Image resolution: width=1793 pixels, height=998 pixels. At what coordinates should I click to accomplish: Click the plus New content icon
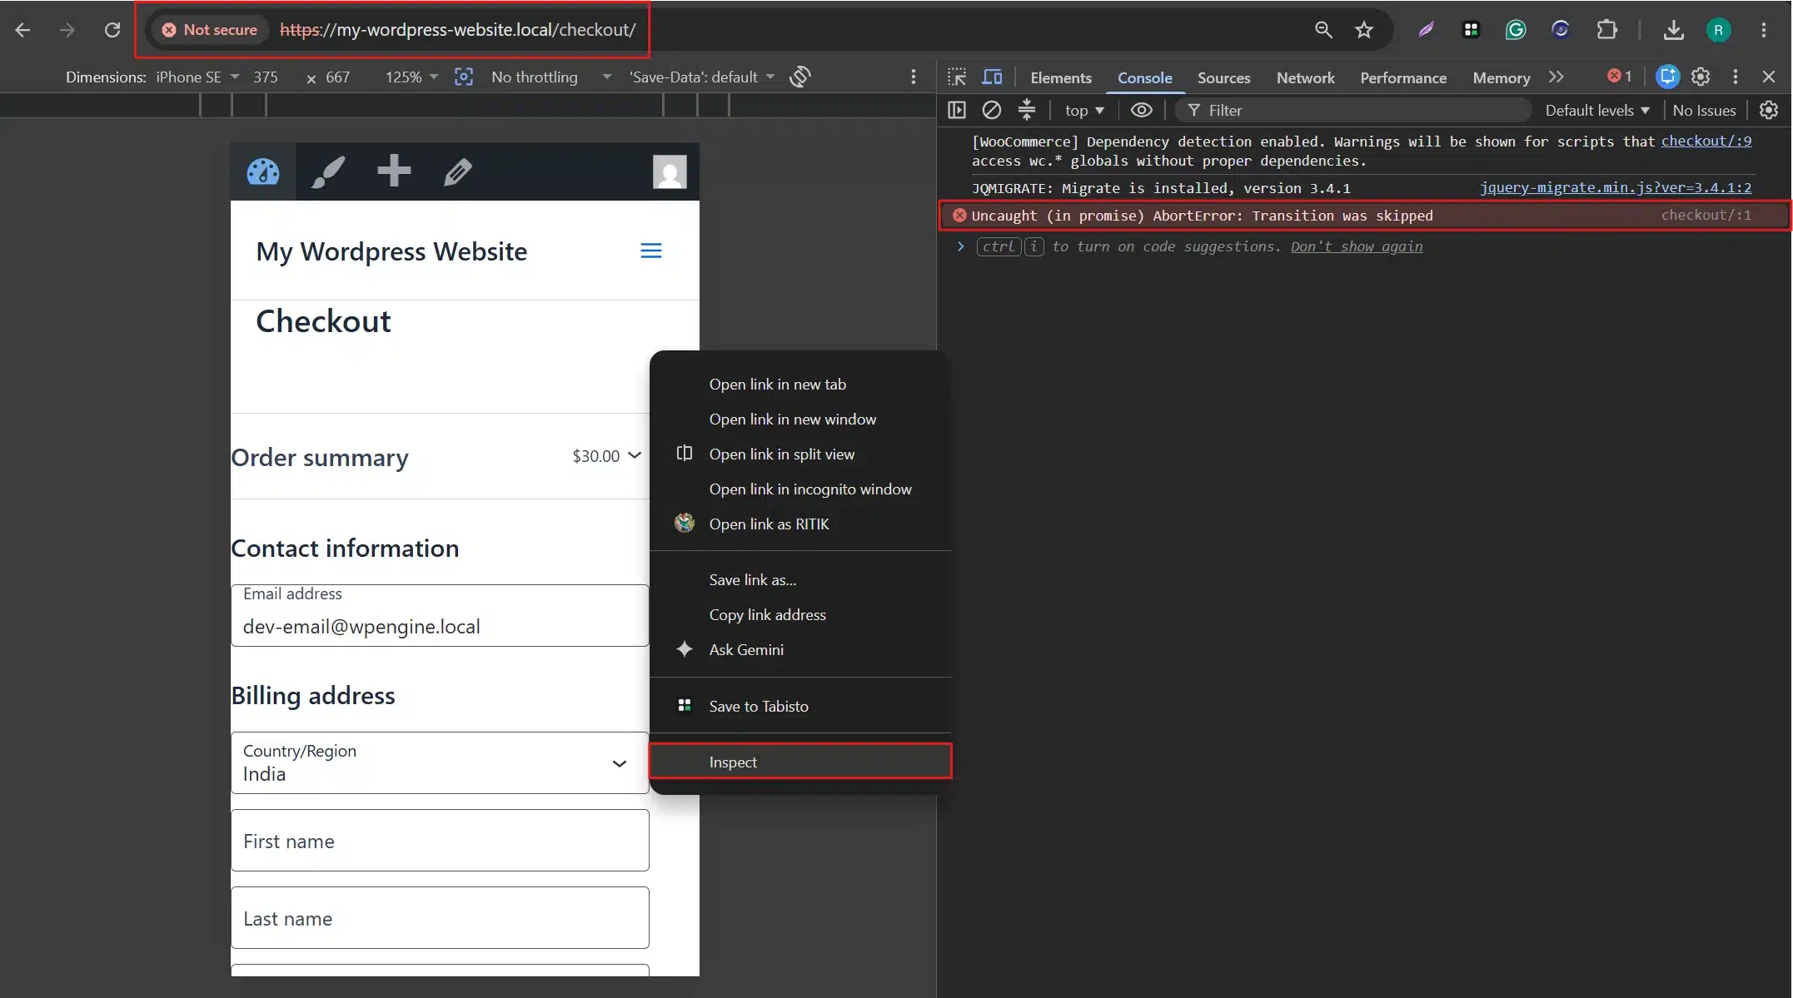(393, 171)
